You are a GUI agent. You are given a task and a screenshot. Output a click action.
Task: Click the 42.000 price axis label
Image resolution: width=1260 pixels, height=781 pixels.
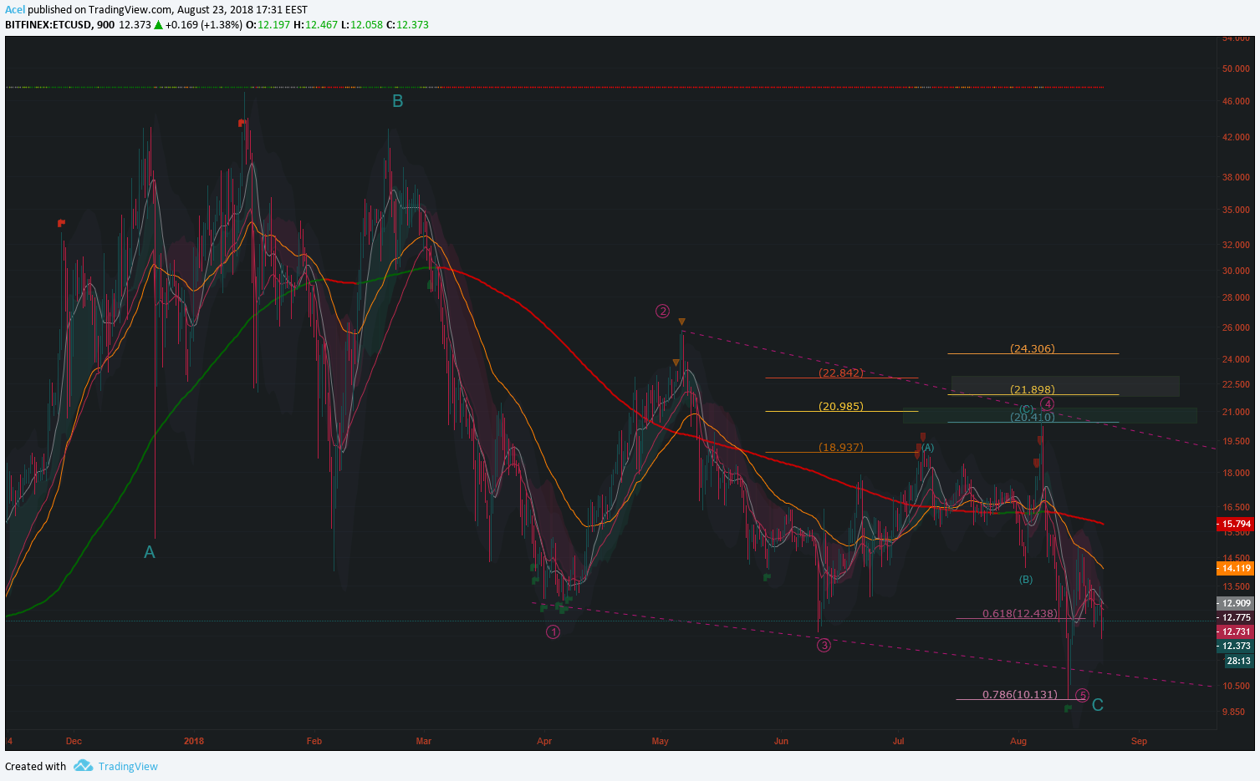1236,137
